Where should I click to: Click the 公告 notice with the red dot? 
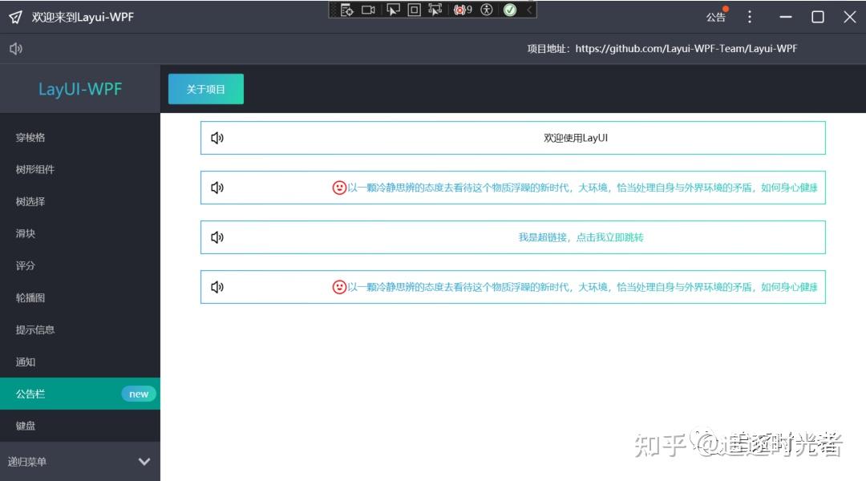coord(716,16)
